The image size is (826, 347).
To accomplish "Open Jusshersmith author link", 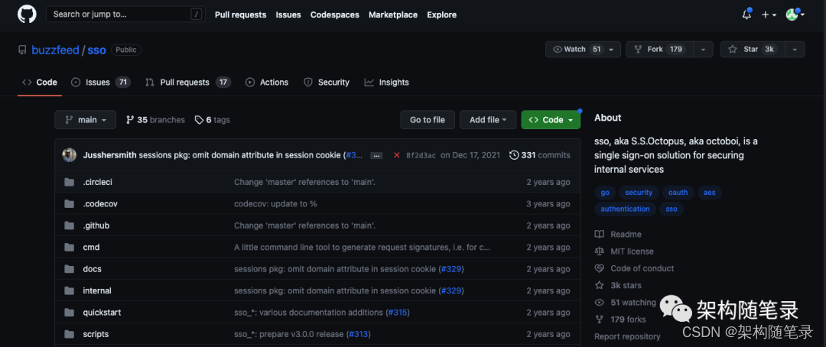I will click(x=109, y=155).
